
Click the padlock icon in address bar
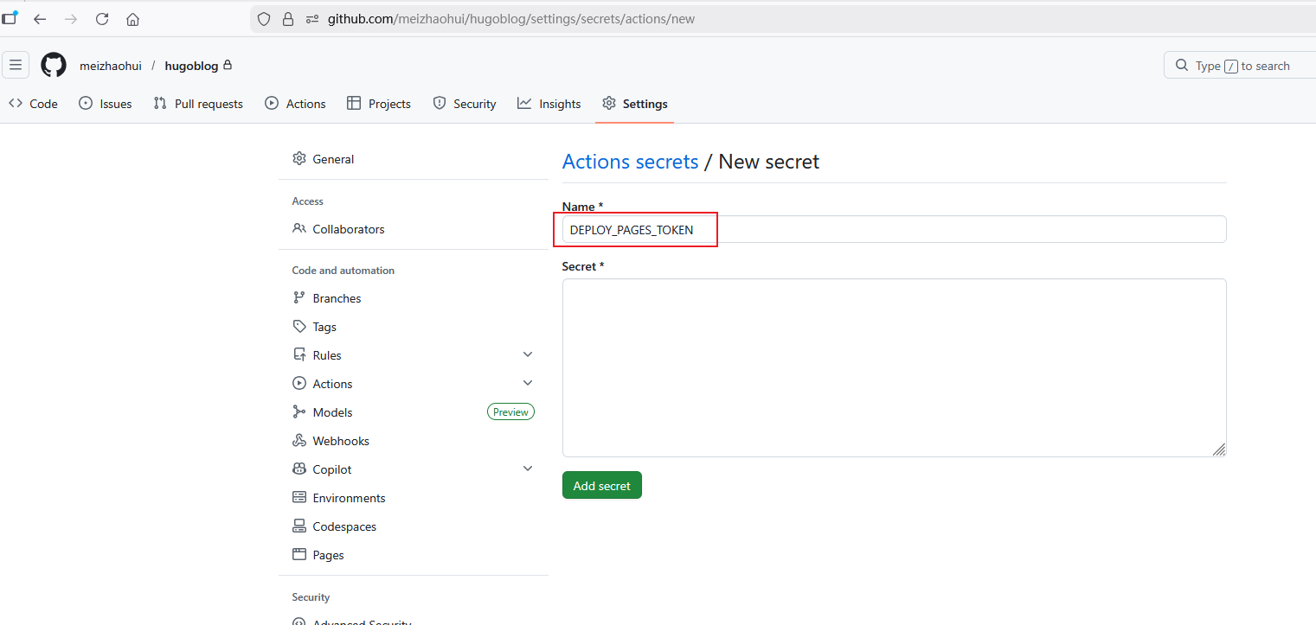pyautogui.click(x=288, y=19)
